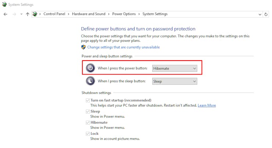Open the recent locations dropdown arrow
272x148 pixels.
coord(21,14)
